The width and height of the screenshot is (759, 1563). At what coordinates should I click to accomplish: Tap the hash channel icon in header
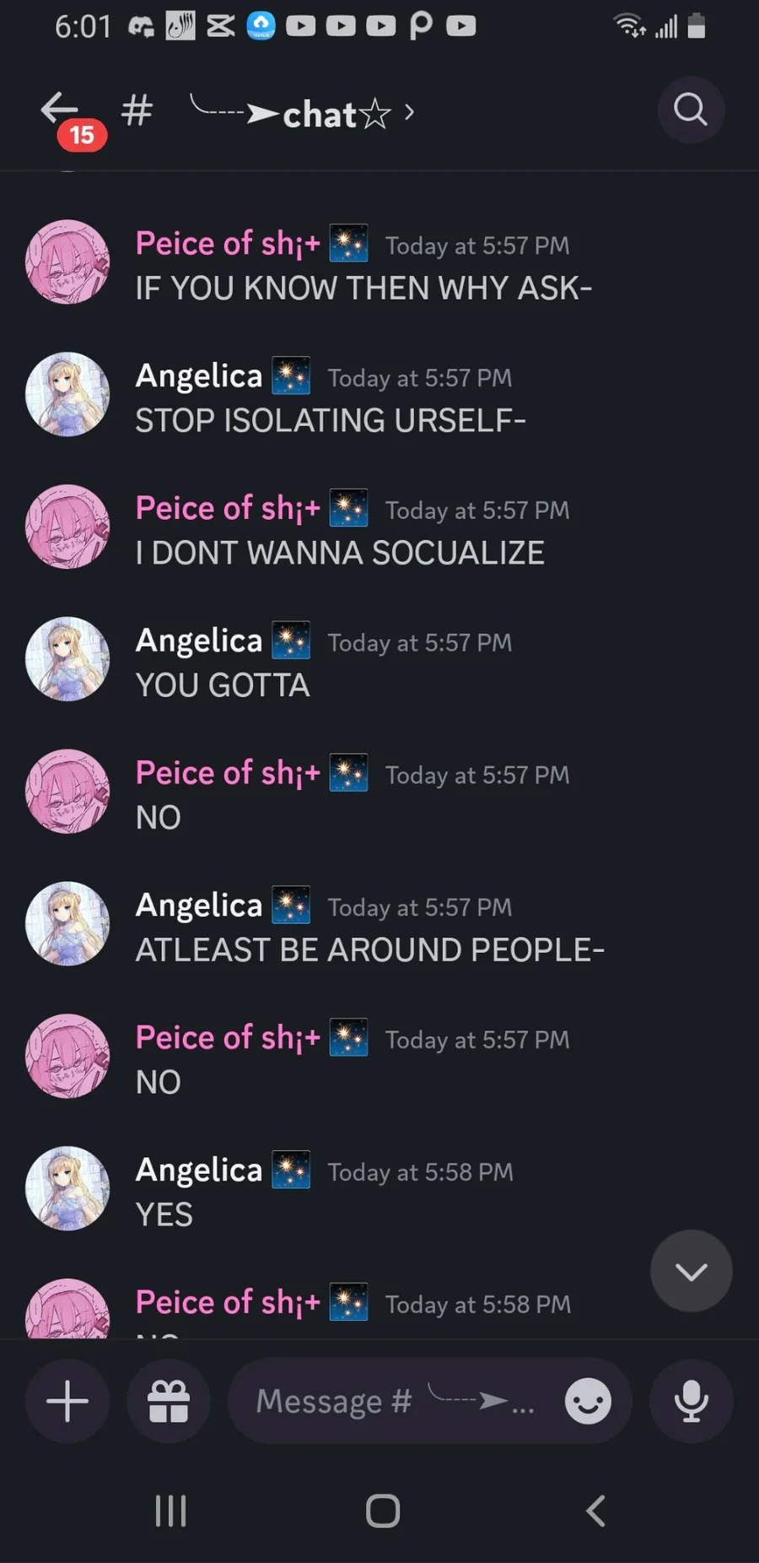pyautogui.click(x=137, y=111)
